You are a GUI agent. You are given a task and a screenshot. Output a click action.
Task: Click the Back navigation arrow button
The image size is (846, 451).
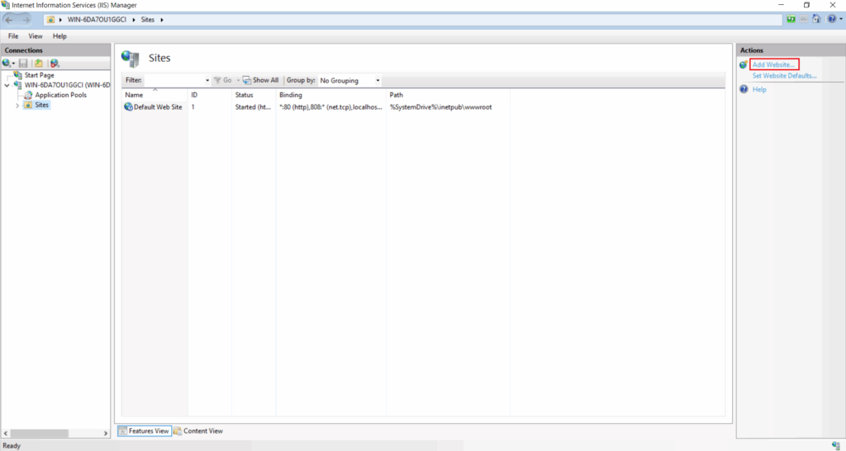11,19
